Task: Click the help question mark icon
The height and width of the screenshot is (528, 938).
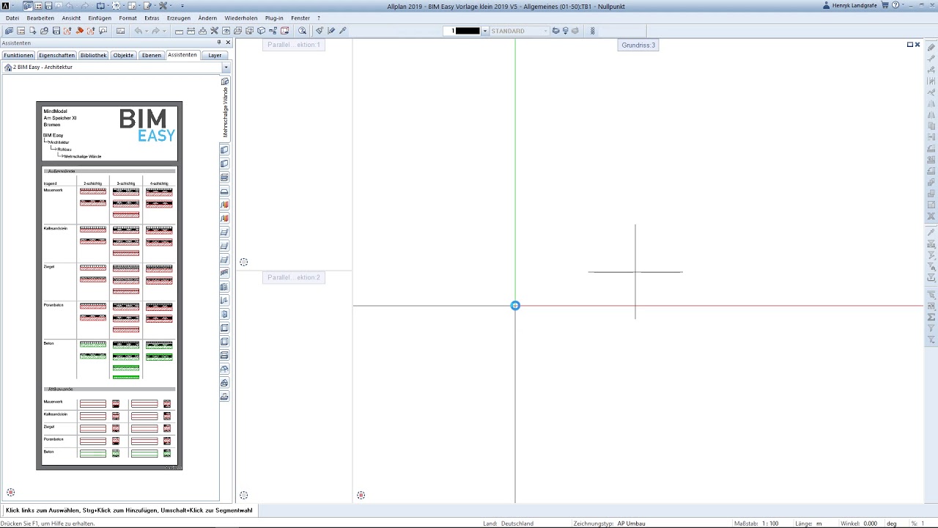Action: tap(895, 5)
